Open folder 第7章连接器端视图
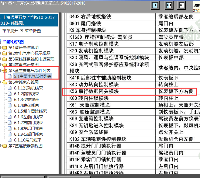200x178 pixels. [26, 146]
